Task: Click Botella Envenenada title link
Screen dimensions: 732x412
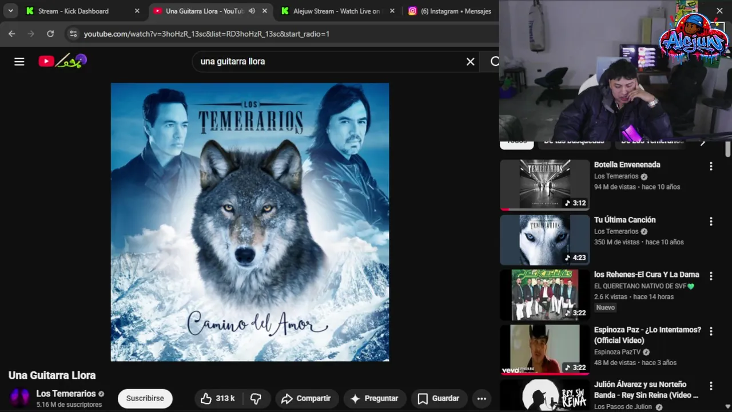Action: [627, 165]
